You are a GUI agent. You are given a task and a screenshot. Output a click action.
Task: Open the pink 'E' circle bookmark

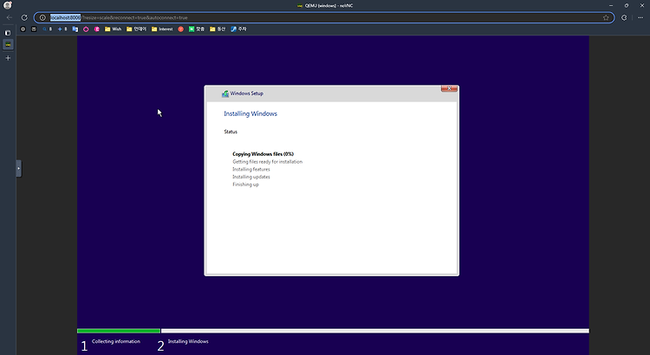point(96,29)
